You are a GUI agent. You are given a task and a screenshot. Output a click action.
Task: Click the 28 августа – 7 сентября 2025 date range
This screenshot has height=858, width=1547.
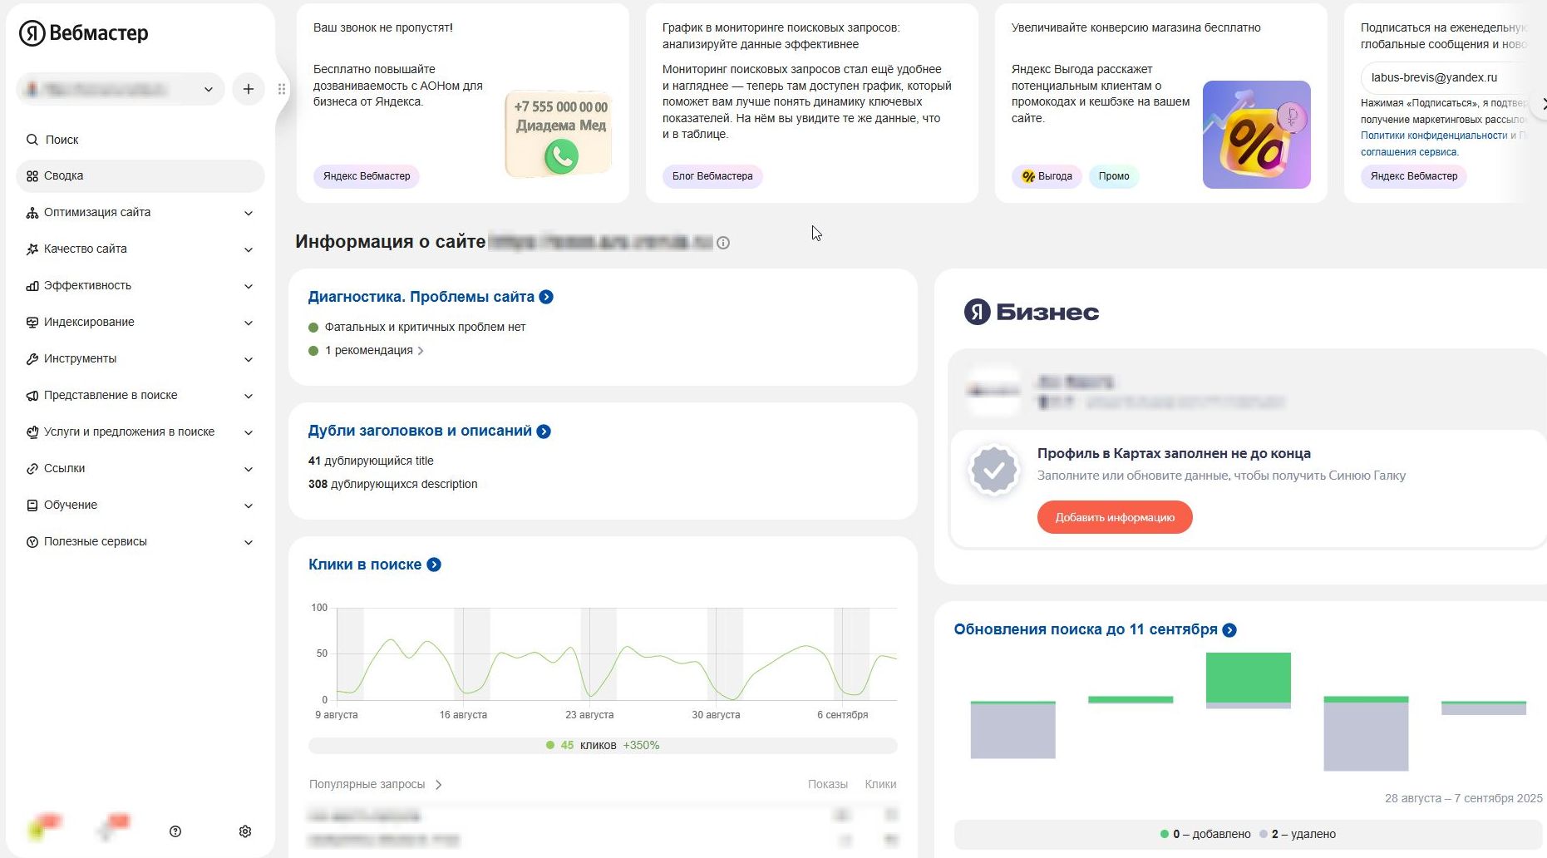point(1463,798)
